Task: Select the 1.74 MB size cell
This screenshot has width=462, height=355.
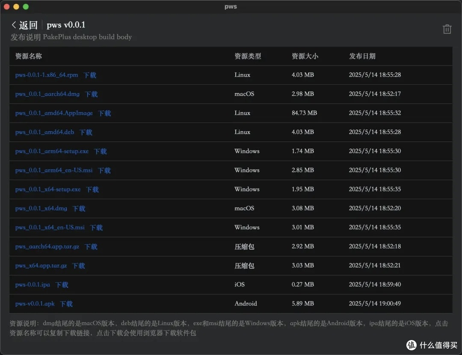Action: click(x=302, y=151)
